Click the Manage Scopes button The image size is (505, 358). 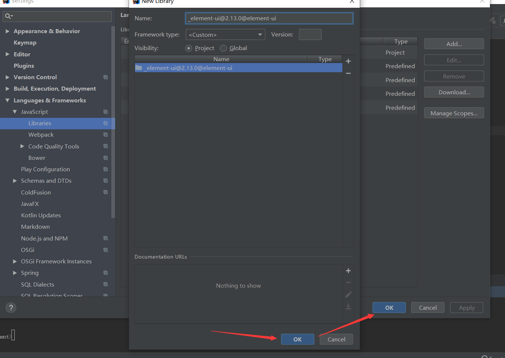point(454,113)
